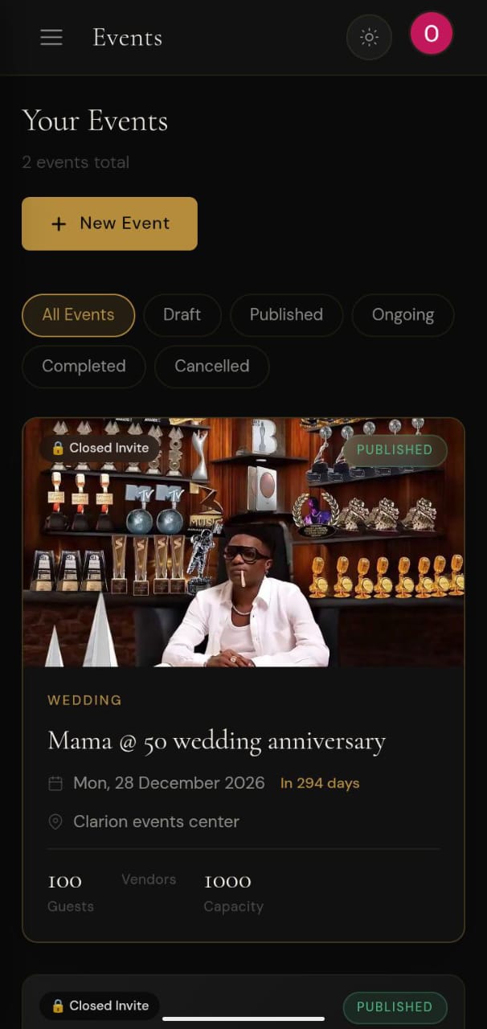
Task: Click the PUBLISHED status badge on wedding card
Action: pos(395,450)
